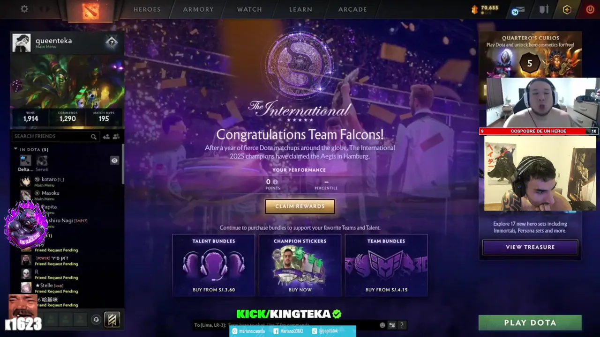
Task: Open the shield and sword battle icon
Action: pyautogui.click(x=544, y=9)
